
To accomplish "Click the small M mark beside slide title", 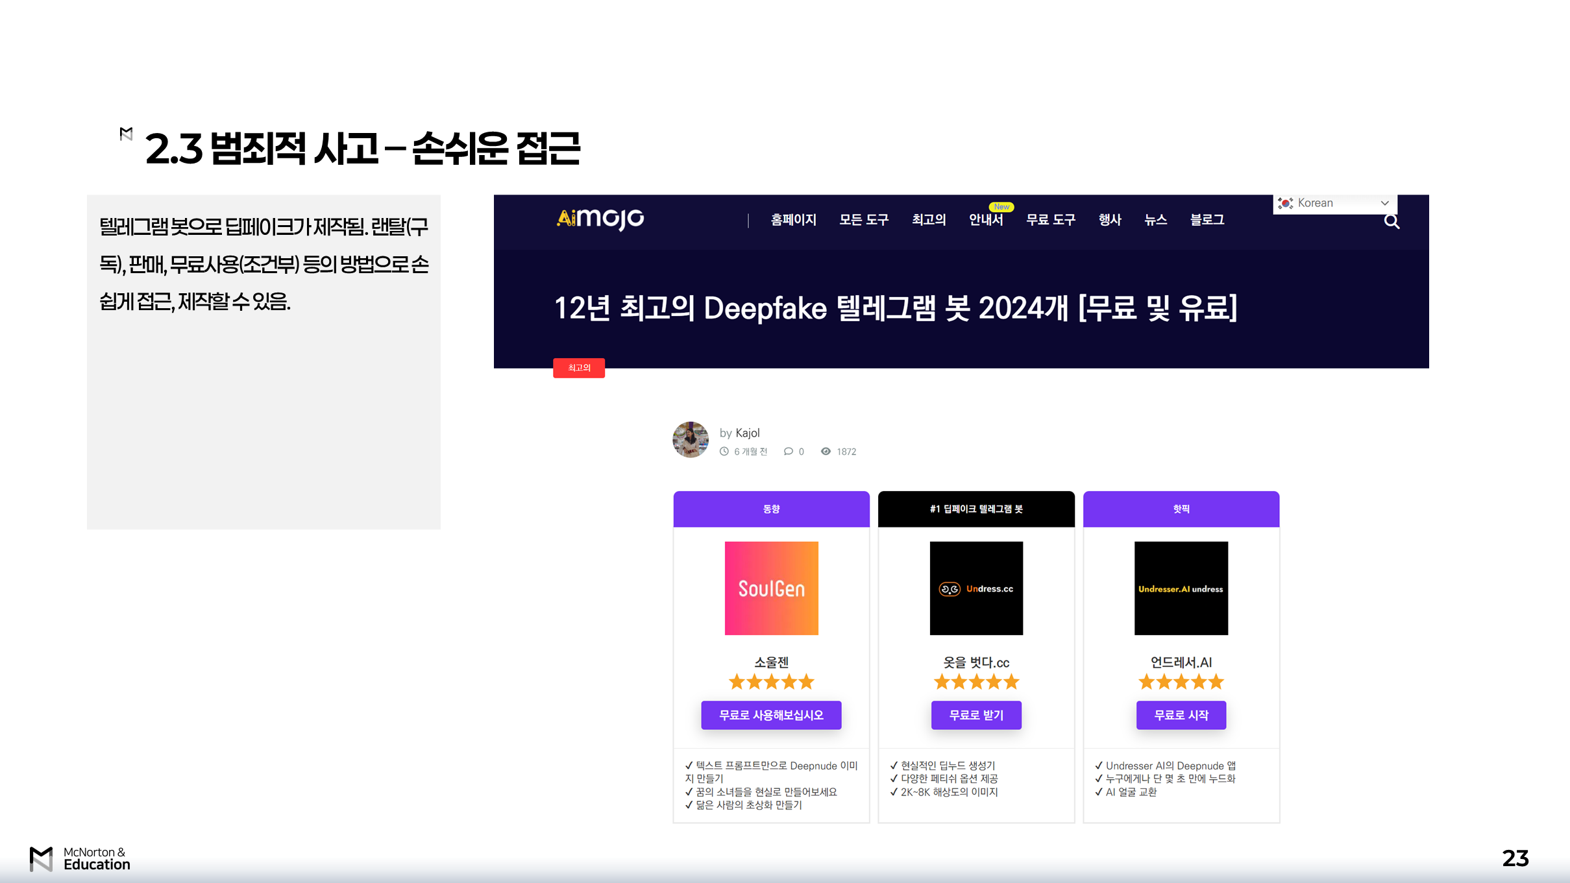I will (127, 134).
